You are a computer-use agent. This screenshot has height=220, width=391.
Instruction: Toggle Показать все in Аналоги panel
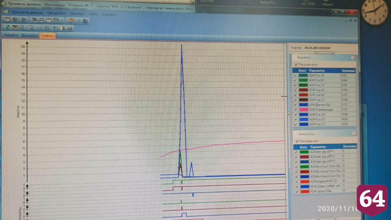(x=295, y=64)
